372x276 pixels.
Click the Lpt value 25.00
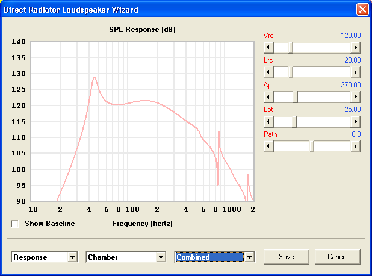[x=353, y=110]
